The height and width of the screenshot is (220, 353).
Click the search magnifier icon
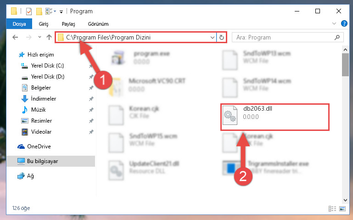[x=337, y=37]
